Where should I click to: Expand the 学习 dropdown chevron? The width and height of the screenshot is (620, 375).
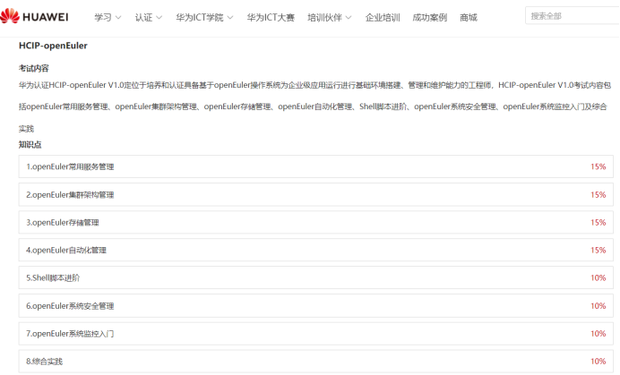(x=118, y=17)
